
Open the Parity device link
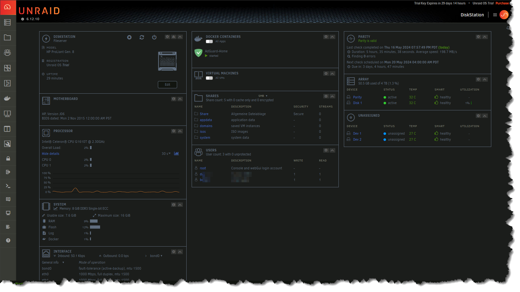click(x=357, y=97)
